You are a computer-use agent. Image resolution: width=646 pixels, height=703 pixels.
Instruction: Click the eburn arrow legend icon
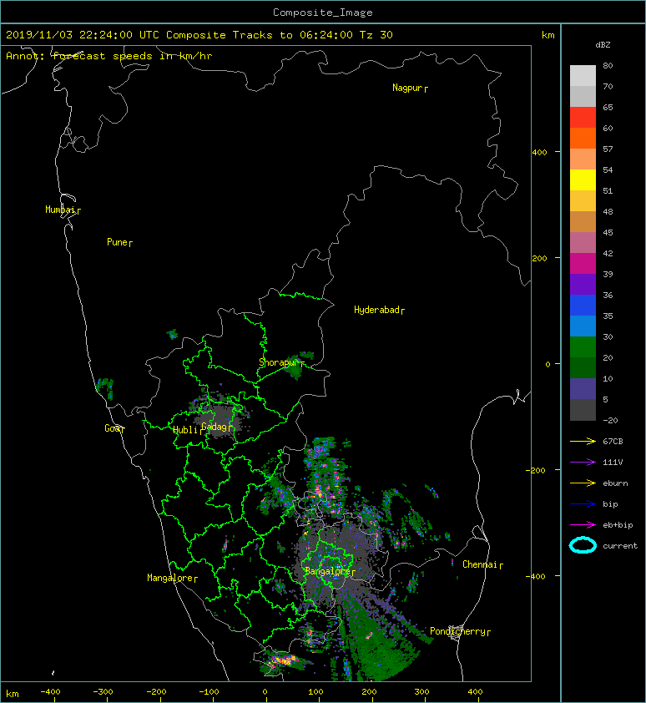(x=583, y=483)
